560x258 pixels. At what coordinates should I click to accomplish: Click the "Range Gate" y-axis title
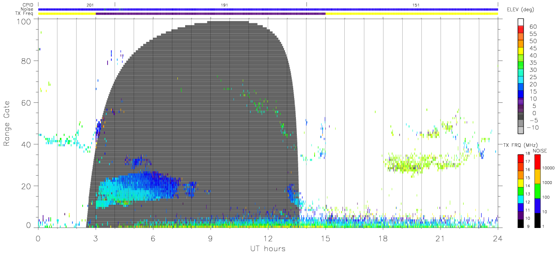[7, 123]
